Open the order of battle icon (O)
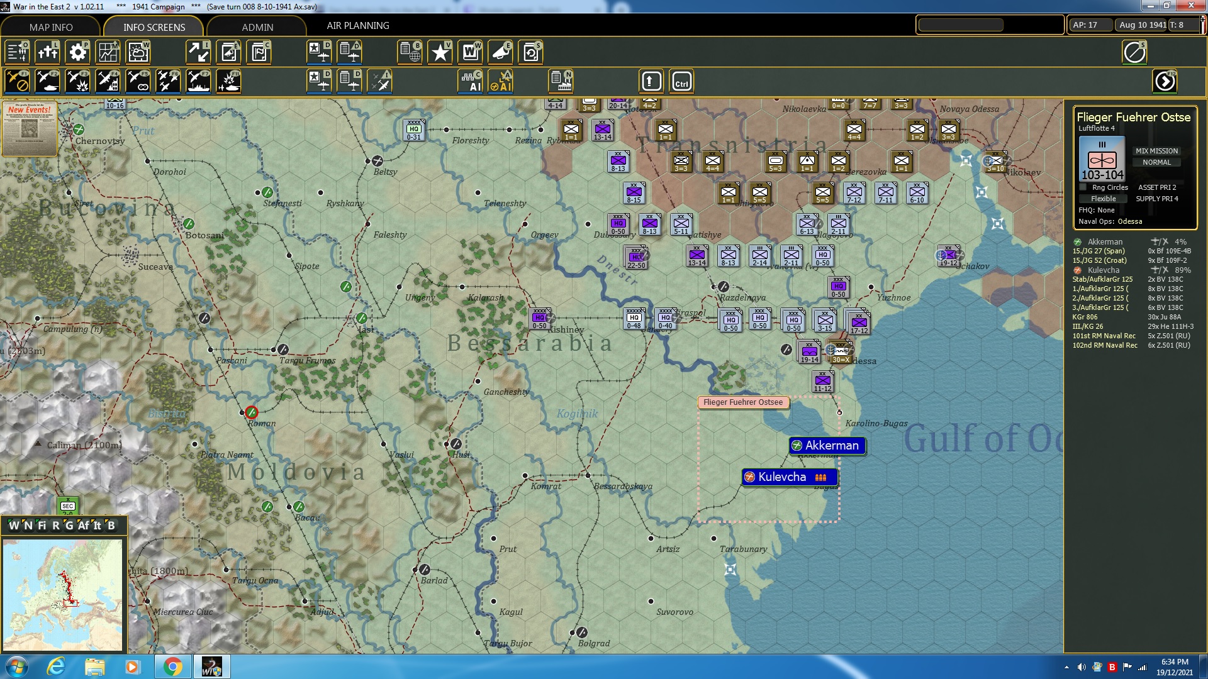This screenshot has height=679, width=1208. [17, 52]
